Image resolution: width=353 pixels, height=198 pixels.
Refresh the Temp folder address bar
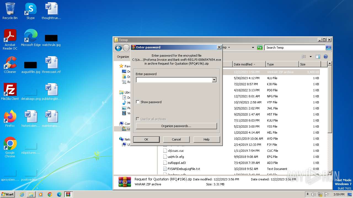pyautogui.click(x=260, y=48)
